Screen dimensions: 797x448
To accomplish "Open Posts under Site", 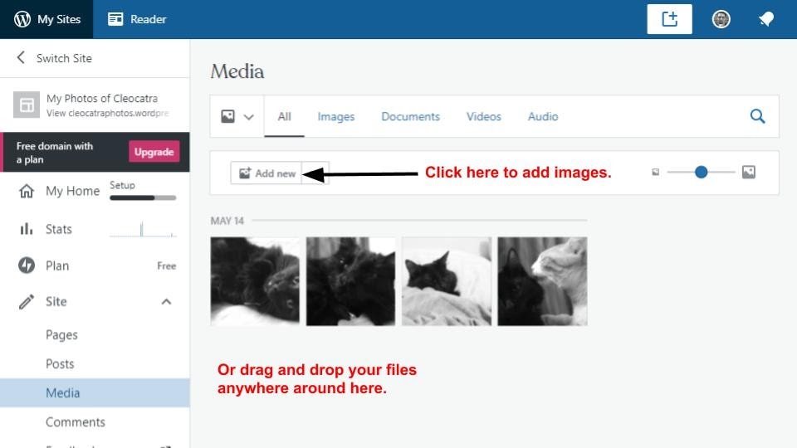I will click(60, 364).
